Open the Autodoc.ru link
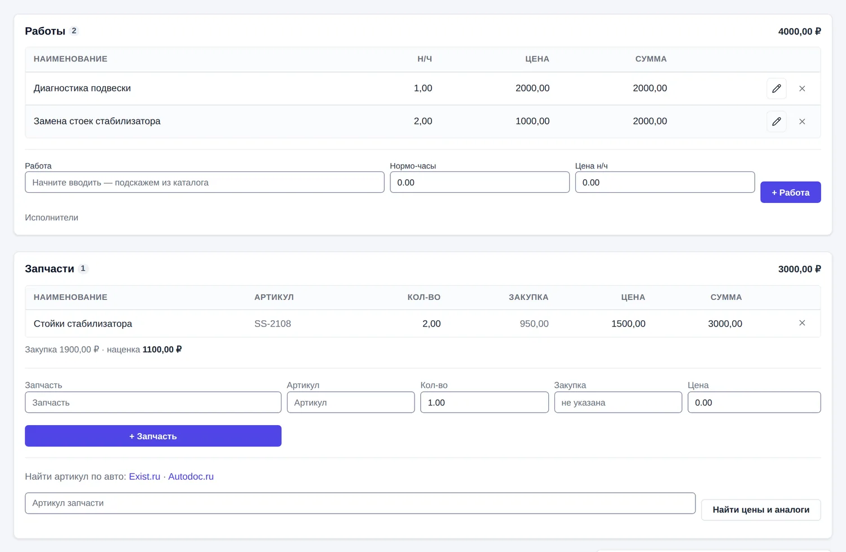Image resolution: width=846 pixels, height=552 pixels. [191, 476]
